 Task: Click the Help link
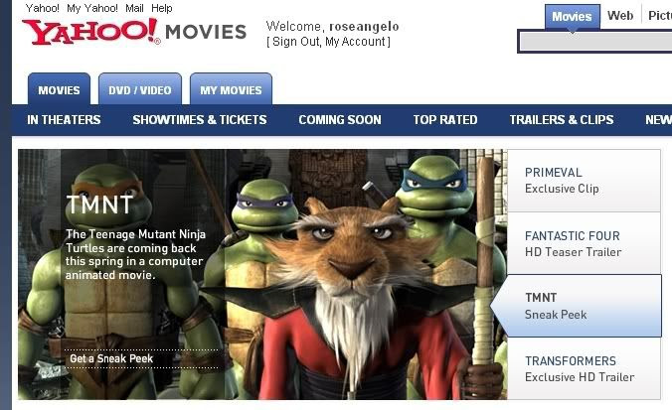coord(162,8)
